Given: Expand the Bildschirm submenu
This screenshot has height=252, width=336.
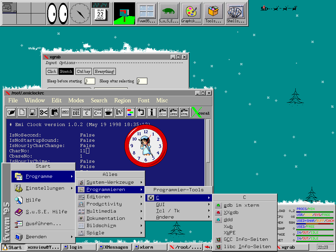Looking at the screenshot, I should coord(110,225).
